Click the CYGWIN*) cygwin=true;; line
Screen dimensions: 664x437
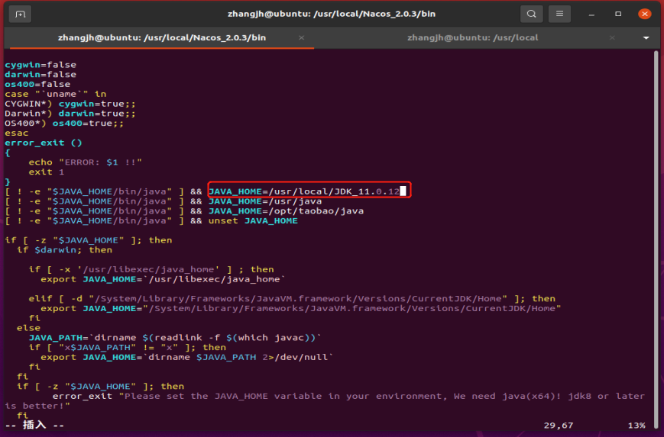pyautogui.click(x=70, y=104)
